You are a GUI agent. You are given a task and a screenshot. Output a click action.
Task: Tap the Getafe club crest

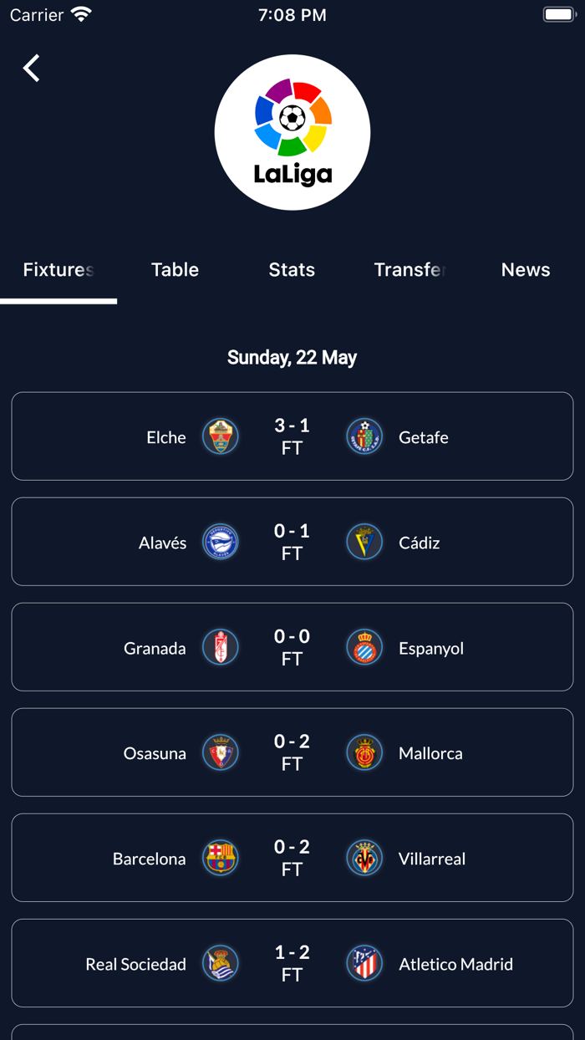pos(364,436)
